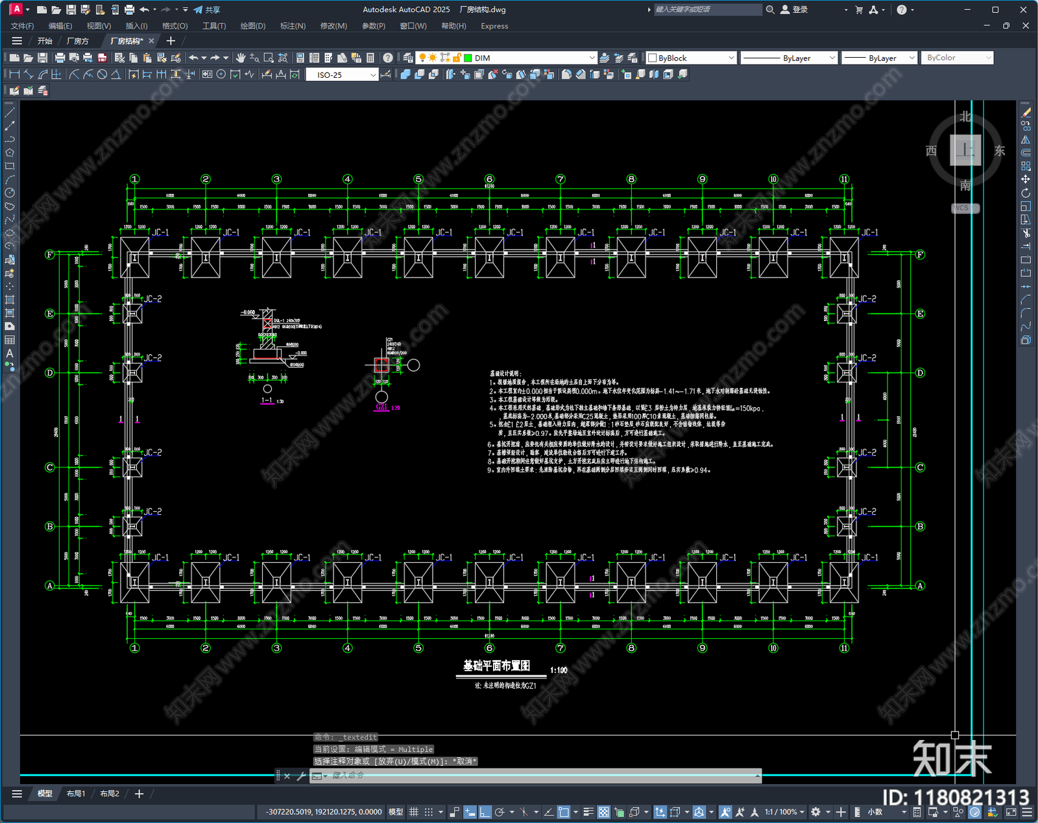Toggle Ortho mode in status bar
Image resolution: width=1038 pixels, height=823 pixels.
point(485,812)
